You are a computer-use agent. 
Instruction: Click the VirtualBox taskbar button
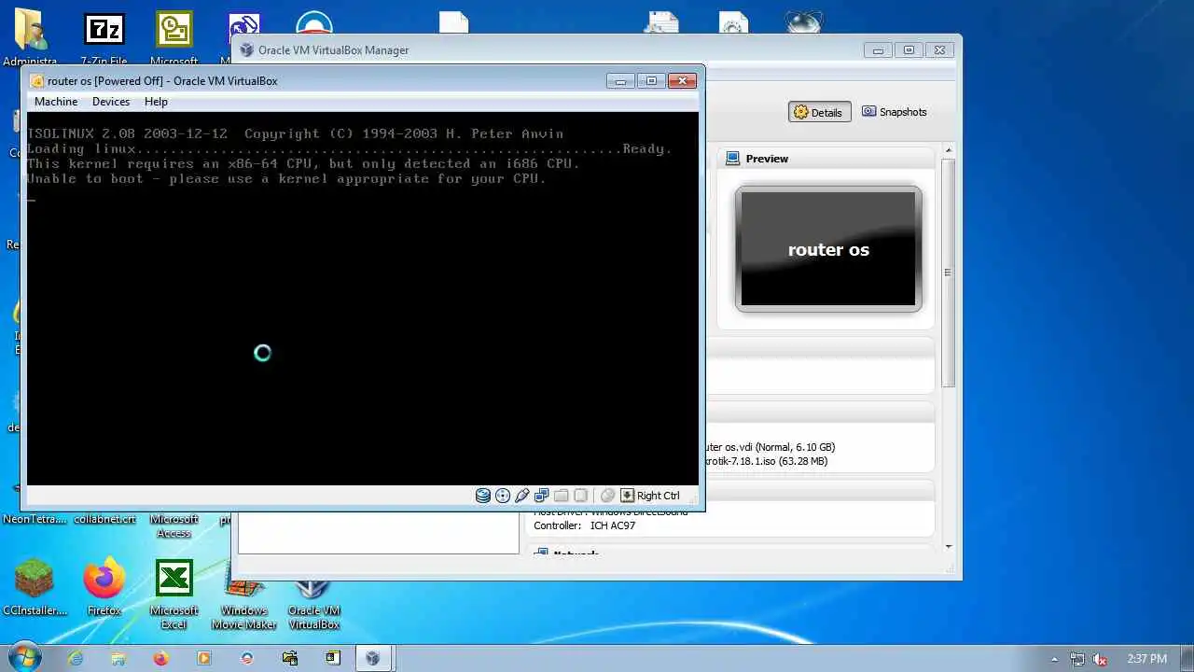click(373, 658)
